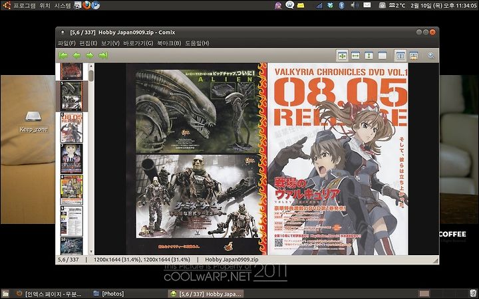Enable manual zoom mode
The image size is (479, 299).
coord(382,56)
